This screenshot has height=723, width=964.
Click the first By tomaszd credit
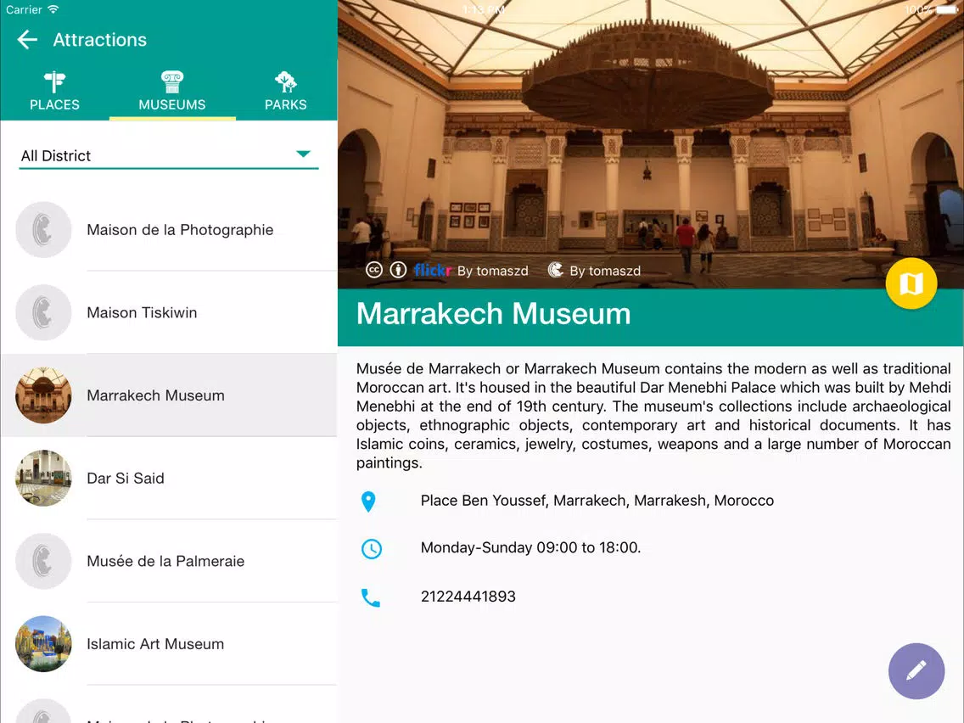point(492,272)
